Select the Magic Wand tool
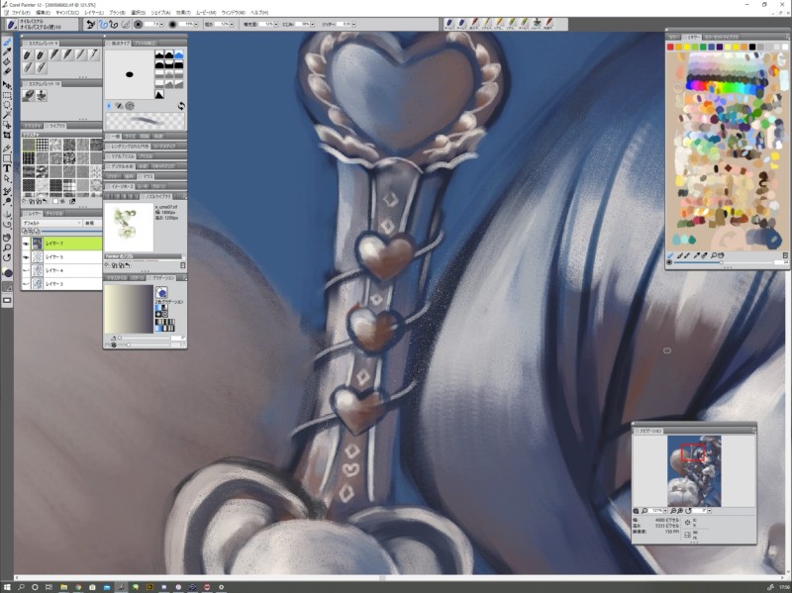Viewport: 792px width, 593px height. 7,115
